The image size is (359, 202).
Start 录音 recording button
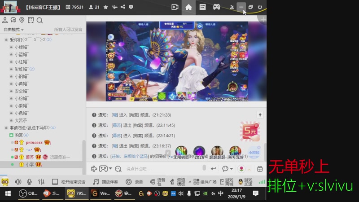tap(134, 182)
